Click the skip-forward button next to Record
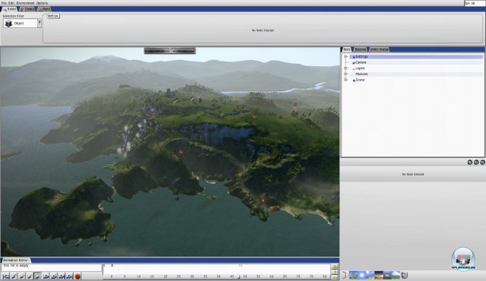Image resolution: width=486 pixels, height=281 pixels. click(69, 276)
